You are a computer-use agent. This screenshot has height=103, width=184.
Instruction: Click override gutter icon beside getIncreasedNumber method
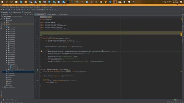pyautogui.click(x=37, y=81)
